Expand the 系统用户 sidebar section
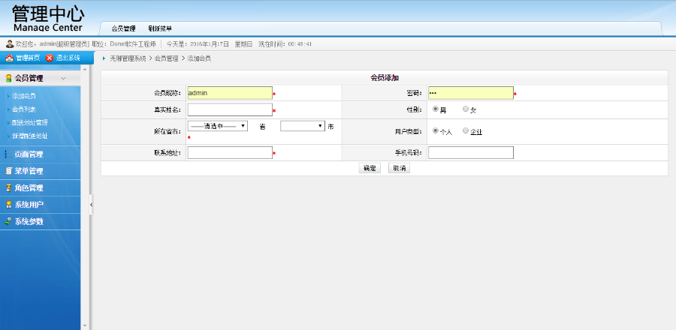 click(40, 205)
